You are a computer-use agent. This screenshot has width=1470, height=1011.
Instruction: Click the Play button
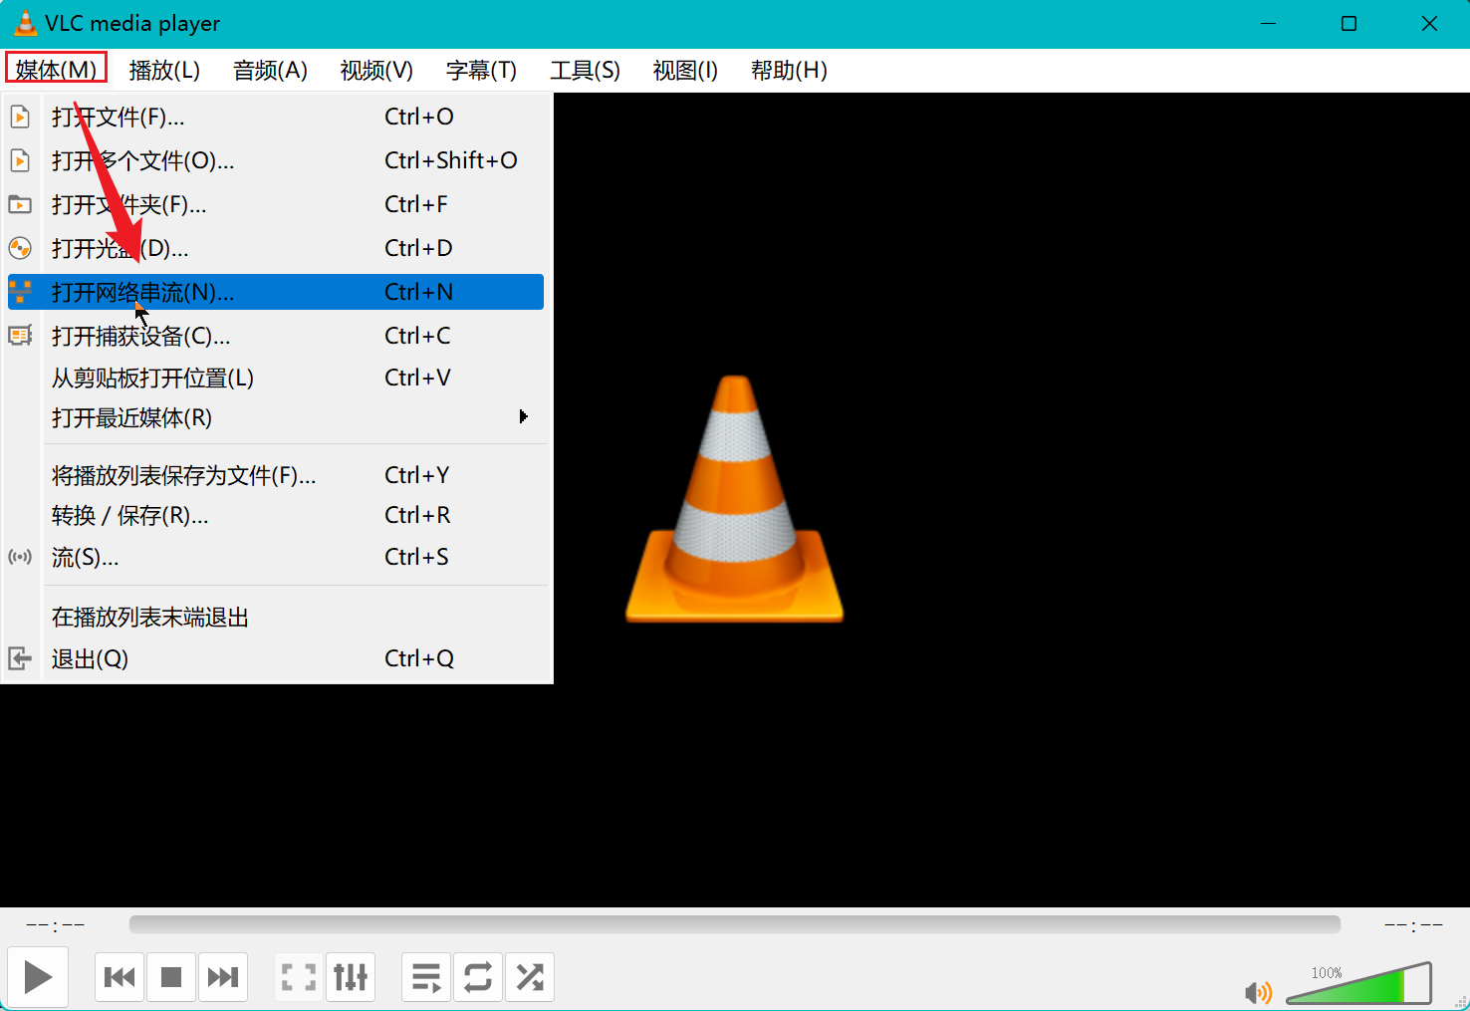pyautogui.click(x=38, y=977)
